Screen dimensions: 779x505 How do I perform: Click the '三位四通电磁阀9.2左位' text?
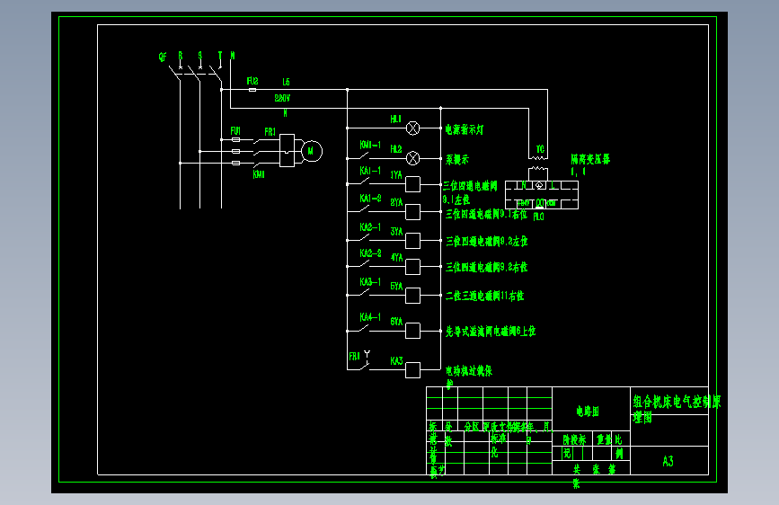coord(486,242)
